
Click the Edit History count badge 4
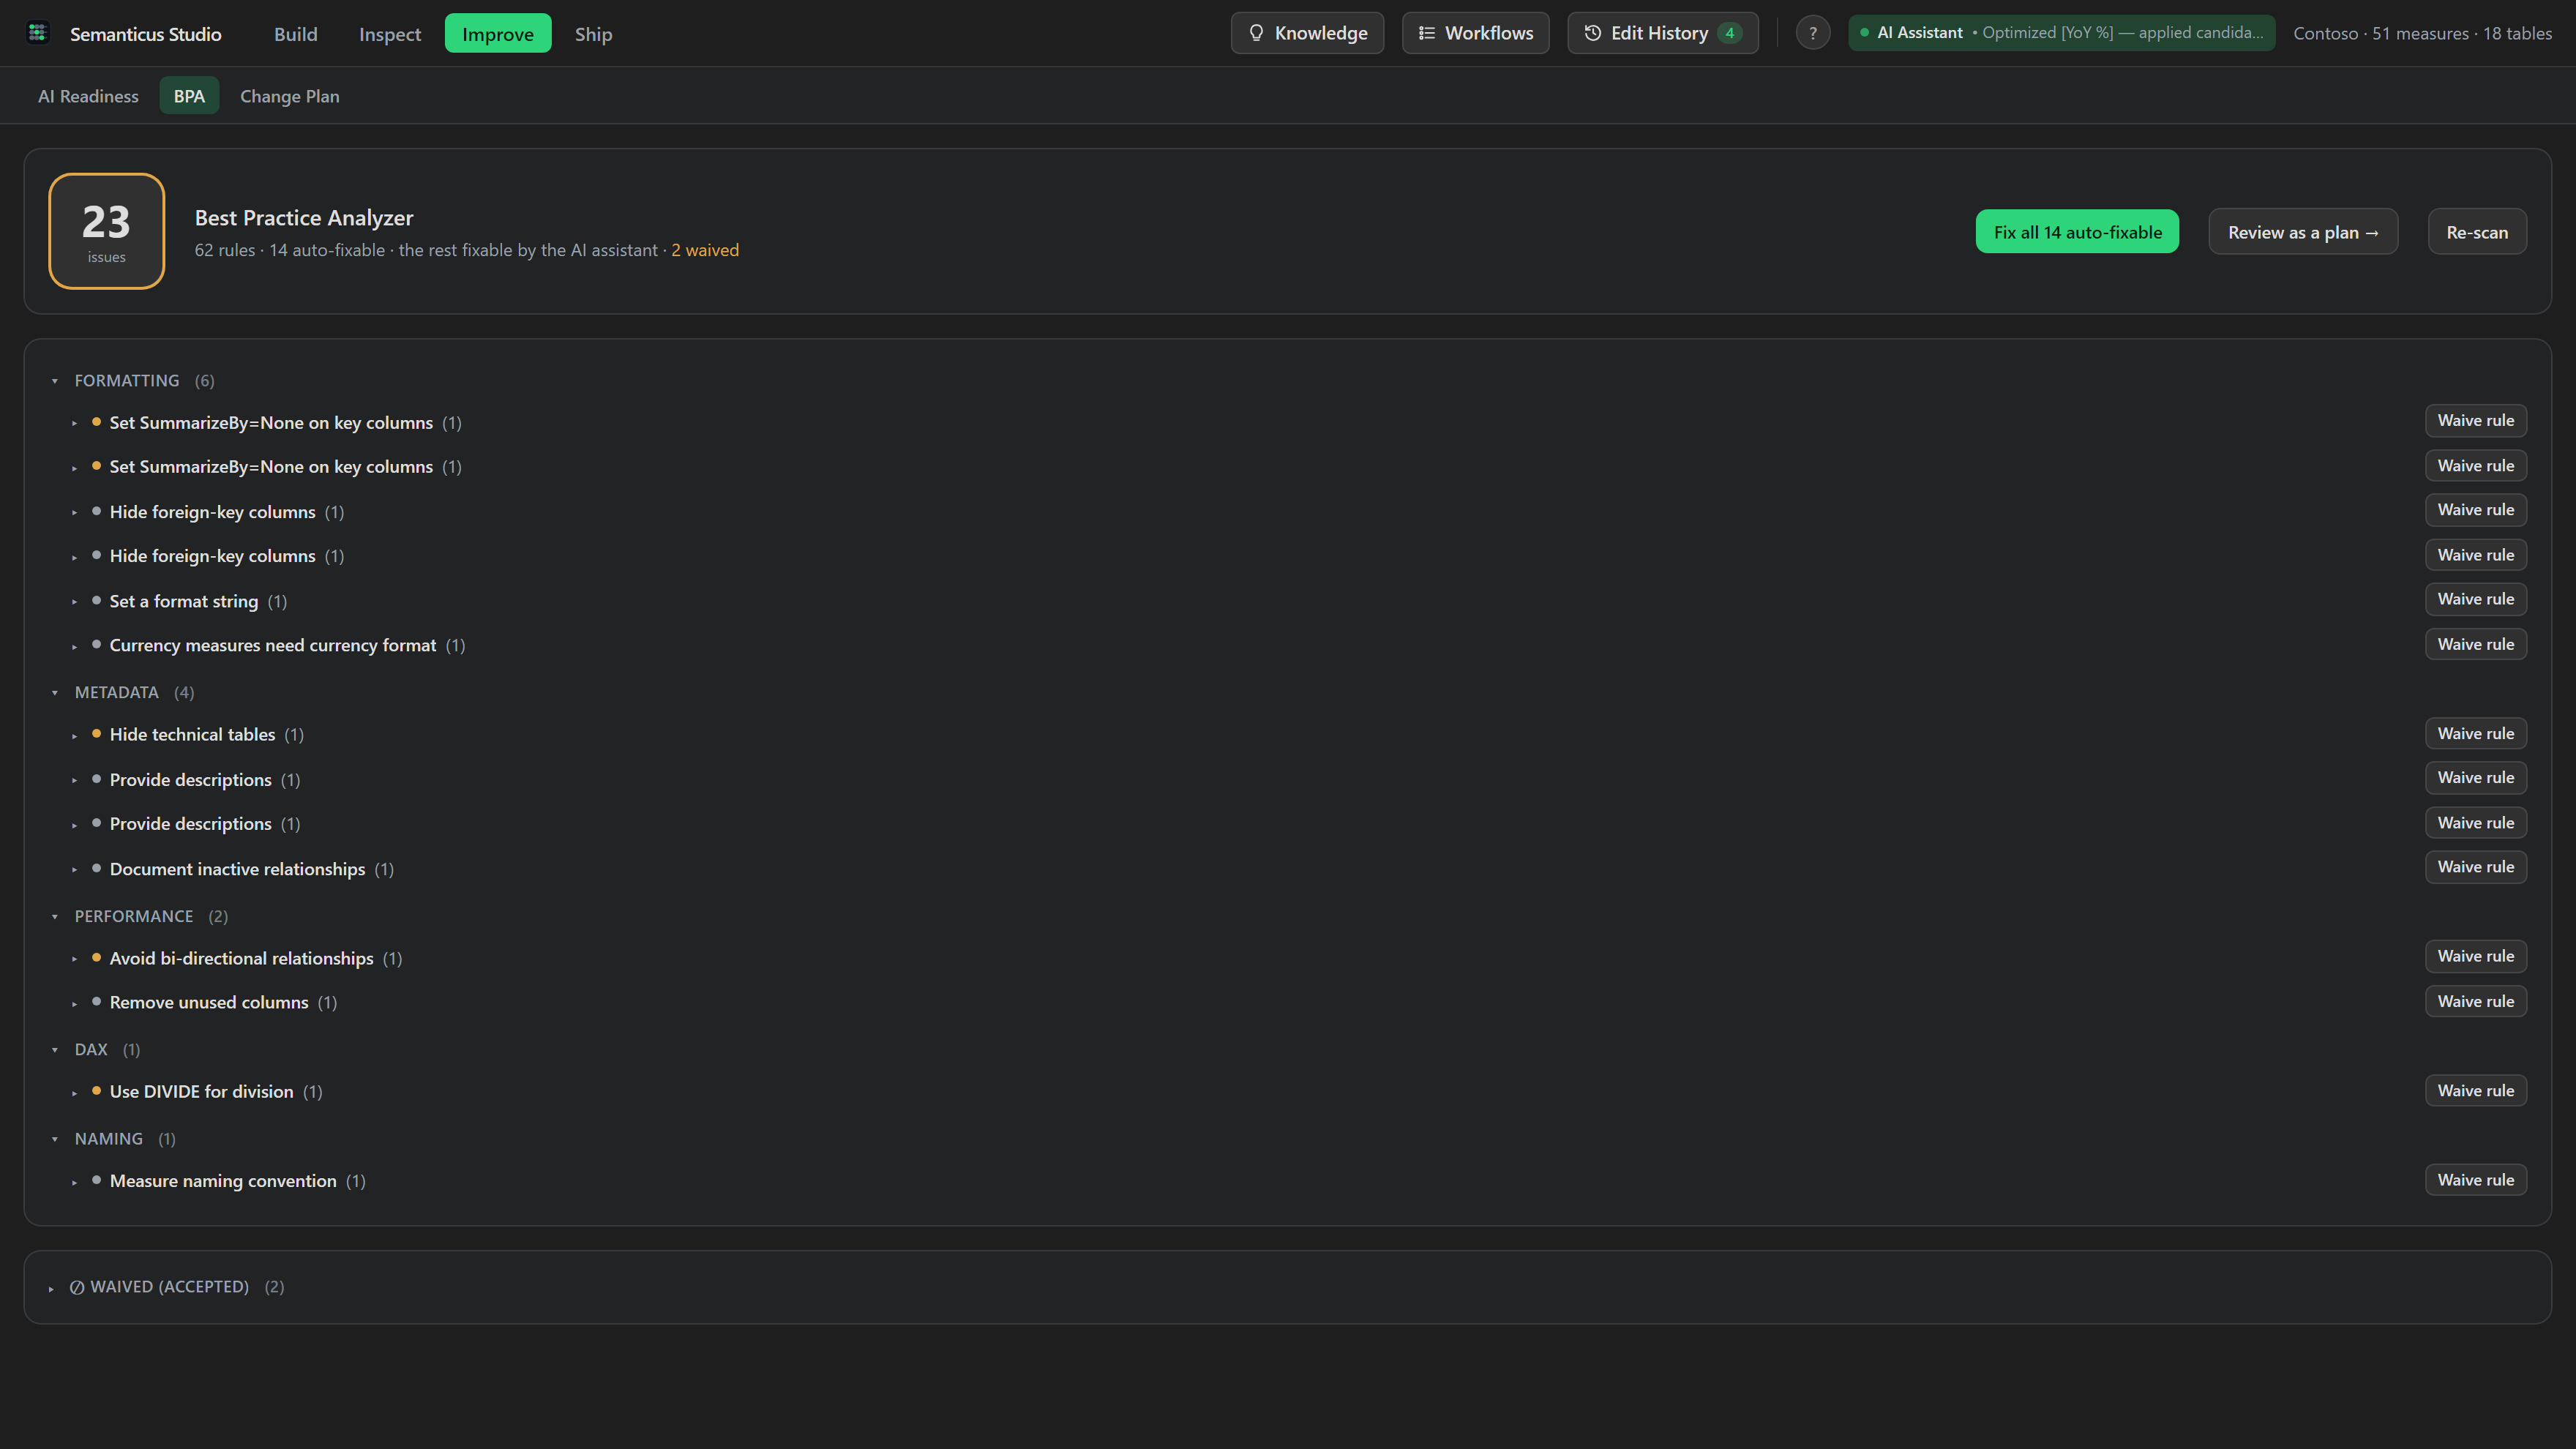point(1729,33)
